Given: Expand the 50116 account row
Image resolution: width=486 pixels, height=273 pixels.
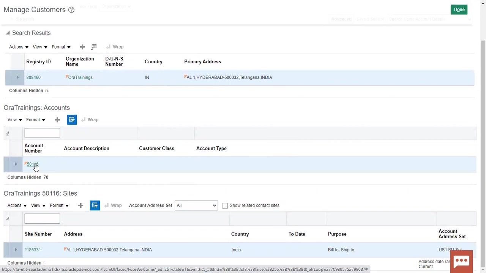Looking at the screenshot, I should coord(16,164).
